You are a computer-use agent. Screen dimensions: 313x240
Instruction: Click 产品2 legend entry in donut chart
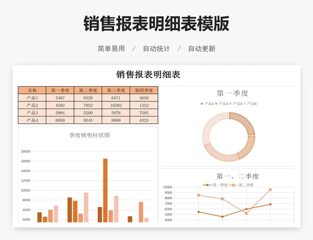(x=221, y=103)
